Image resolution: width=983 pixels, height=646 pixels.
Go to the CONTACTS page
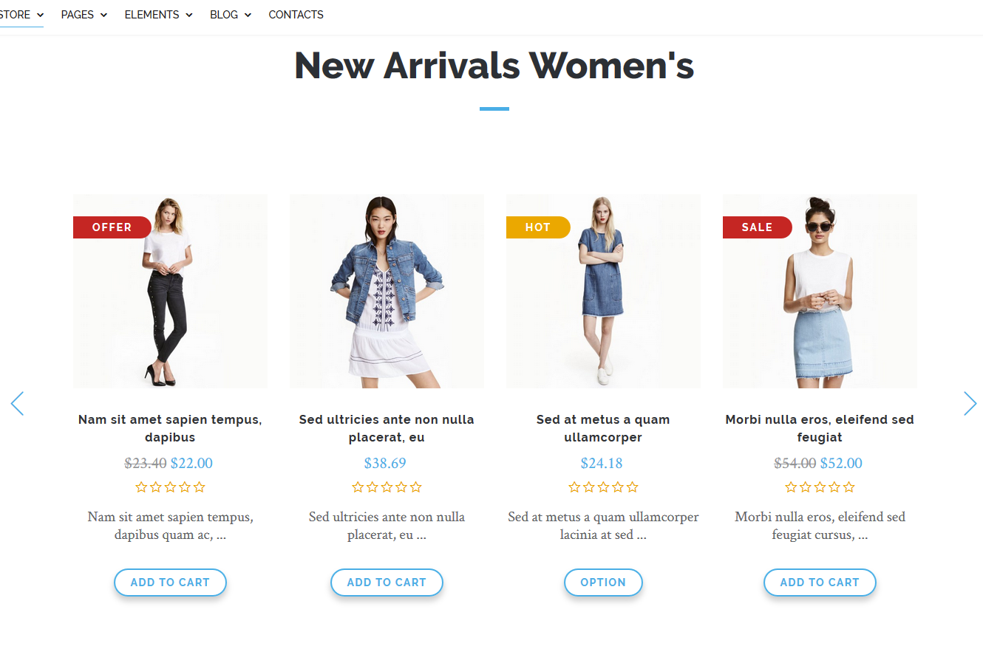click(296, 15)
